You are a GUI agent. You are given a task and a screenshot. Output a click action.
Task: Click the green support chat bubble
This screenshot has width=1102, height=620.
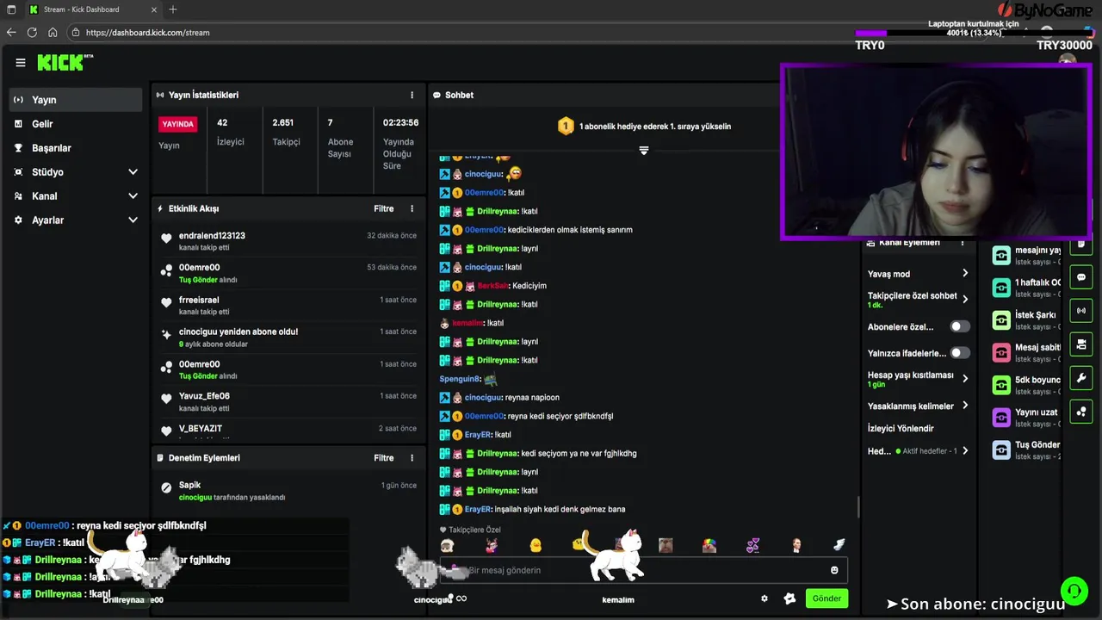click(1074, 591)
